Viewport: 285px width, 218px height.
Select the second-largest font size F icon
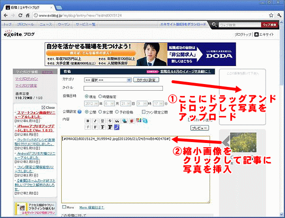point(103,127)
